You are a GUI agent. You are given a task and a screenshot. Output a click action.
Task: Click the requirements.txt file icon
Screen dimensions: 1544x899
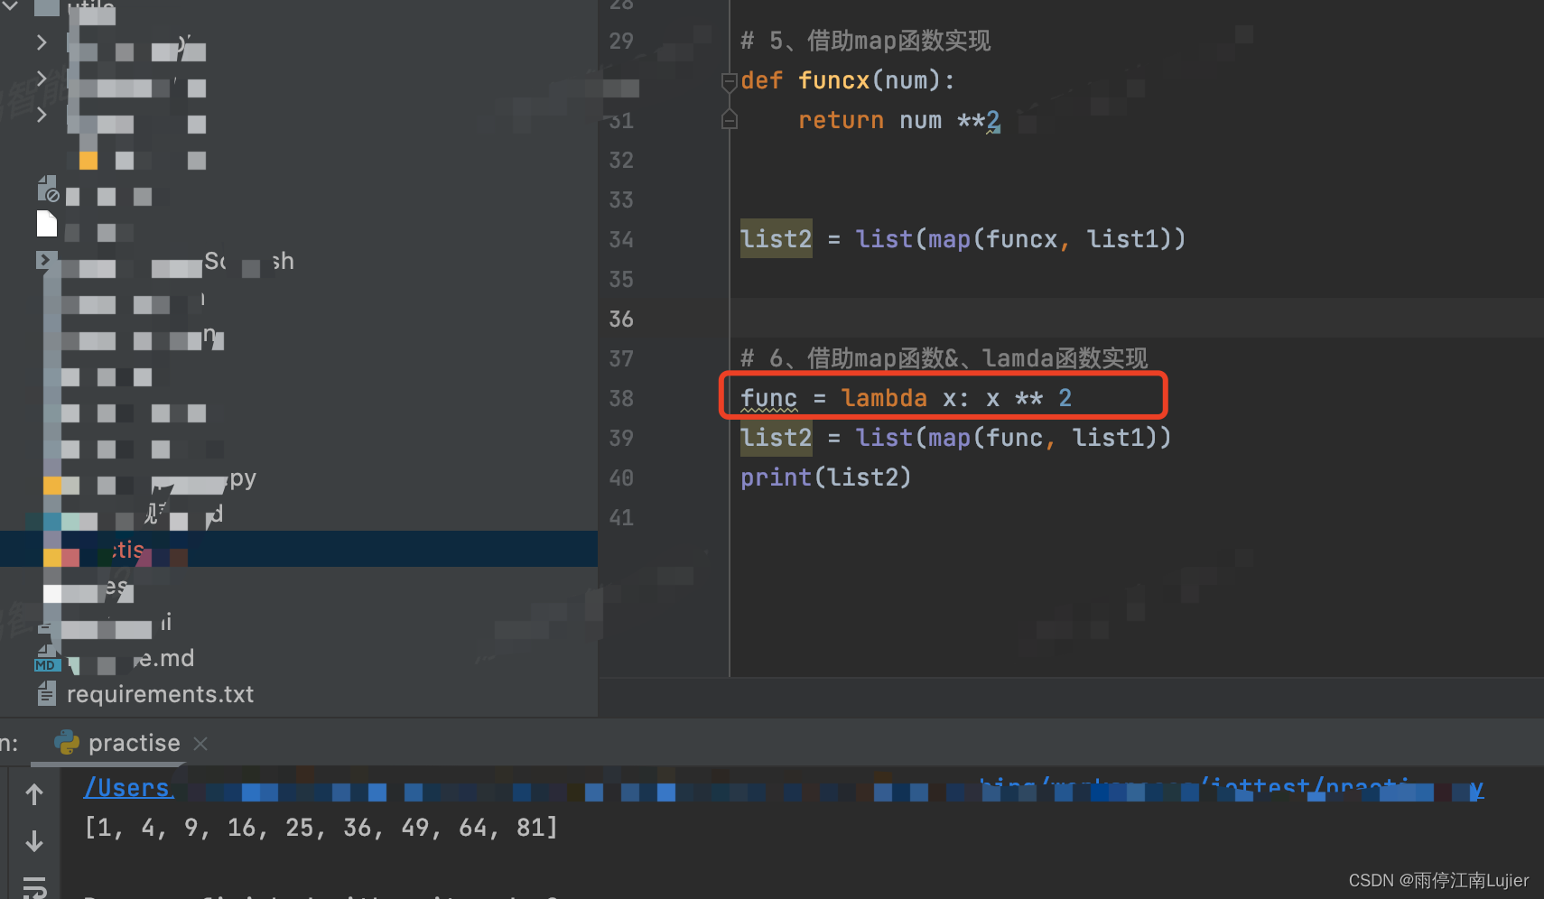tap(46, 693)
